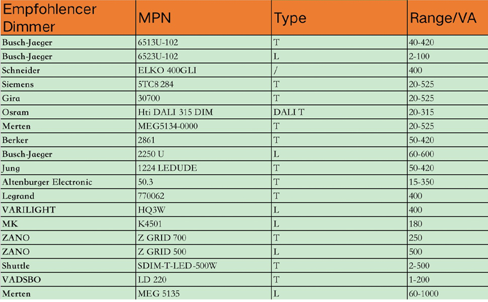The height and width of the screenshot is (302, 488).
Task: Select the Type column header
Action: [339, 18]
